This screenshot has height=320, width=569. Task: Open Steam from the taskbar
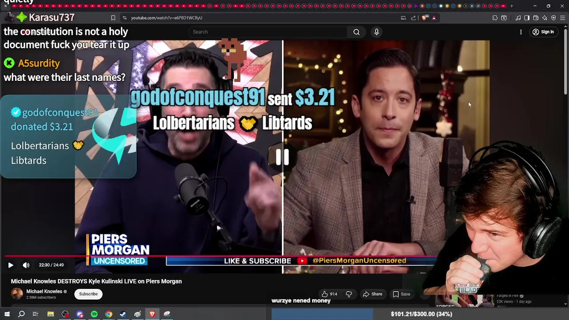pyautogui.click(x=123, y=314)
